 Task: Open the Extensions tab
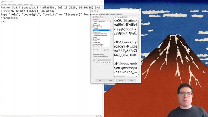point(119,15)
